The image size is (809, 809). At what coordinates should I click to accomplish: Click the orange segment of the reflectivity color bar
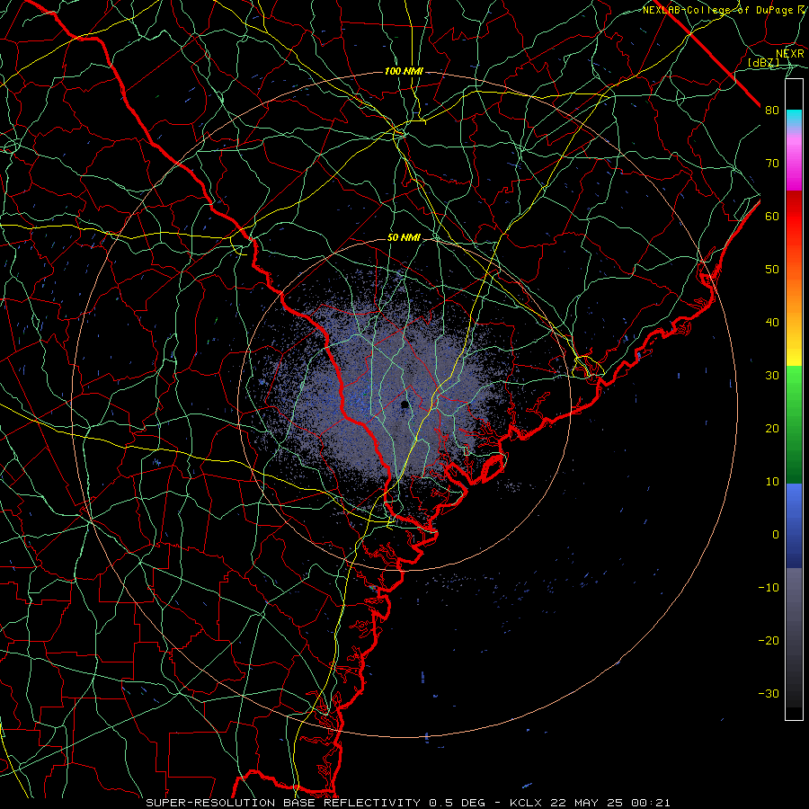pyautogui.click(x=794, y=289)
